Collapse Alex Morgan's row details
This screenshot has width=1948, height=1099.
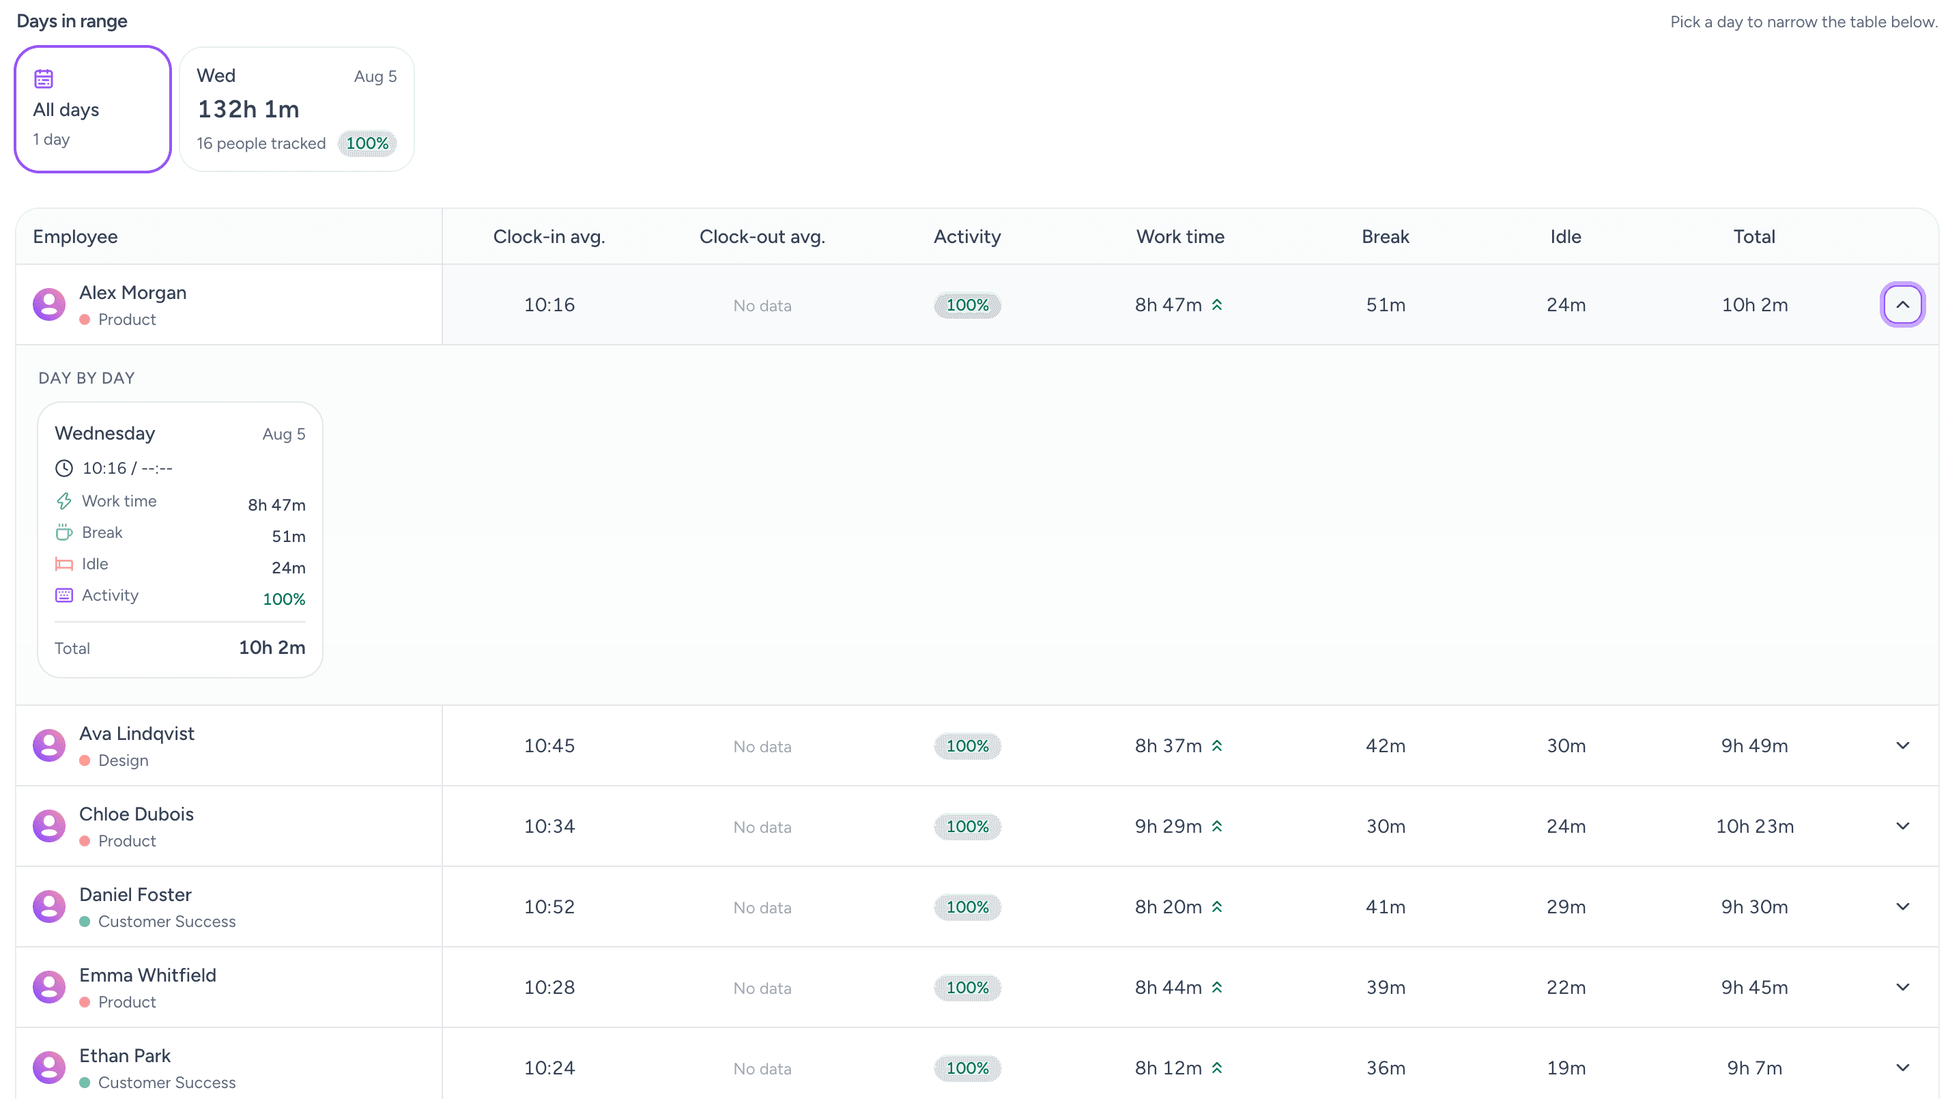tap(1902, 304)
